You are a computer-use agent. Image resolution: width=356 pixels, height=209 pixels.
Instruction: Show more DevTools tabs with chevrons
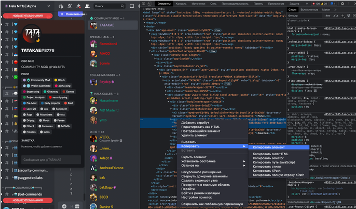pyautogui.click(x=307, y=4)
